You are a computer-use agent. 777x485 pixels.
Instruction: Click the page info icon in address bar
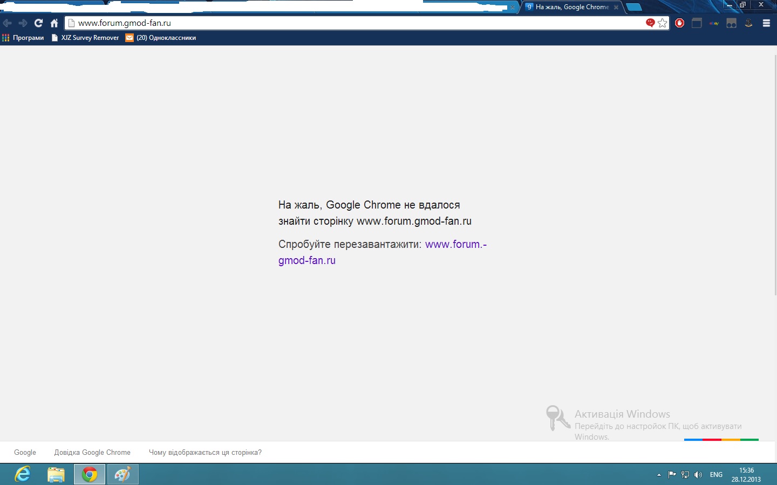click(71, 23)
